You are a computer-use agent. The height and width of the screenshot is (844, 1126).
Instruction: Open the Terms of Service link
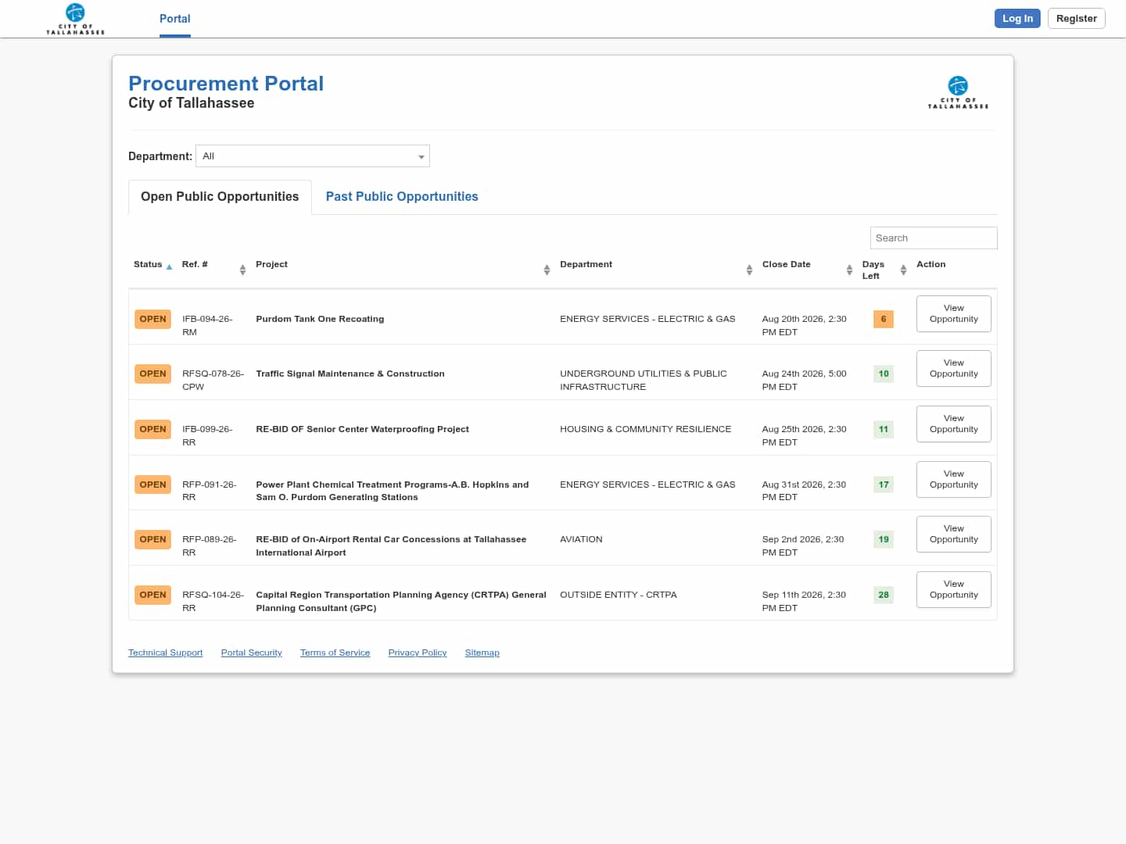pos(335,653)
